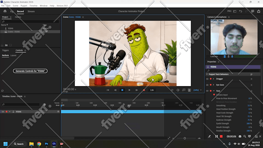The width and height of the screenshot is (263, 148).
Task: Switch to the Layout controls view
Action: (x=14, y=55)
